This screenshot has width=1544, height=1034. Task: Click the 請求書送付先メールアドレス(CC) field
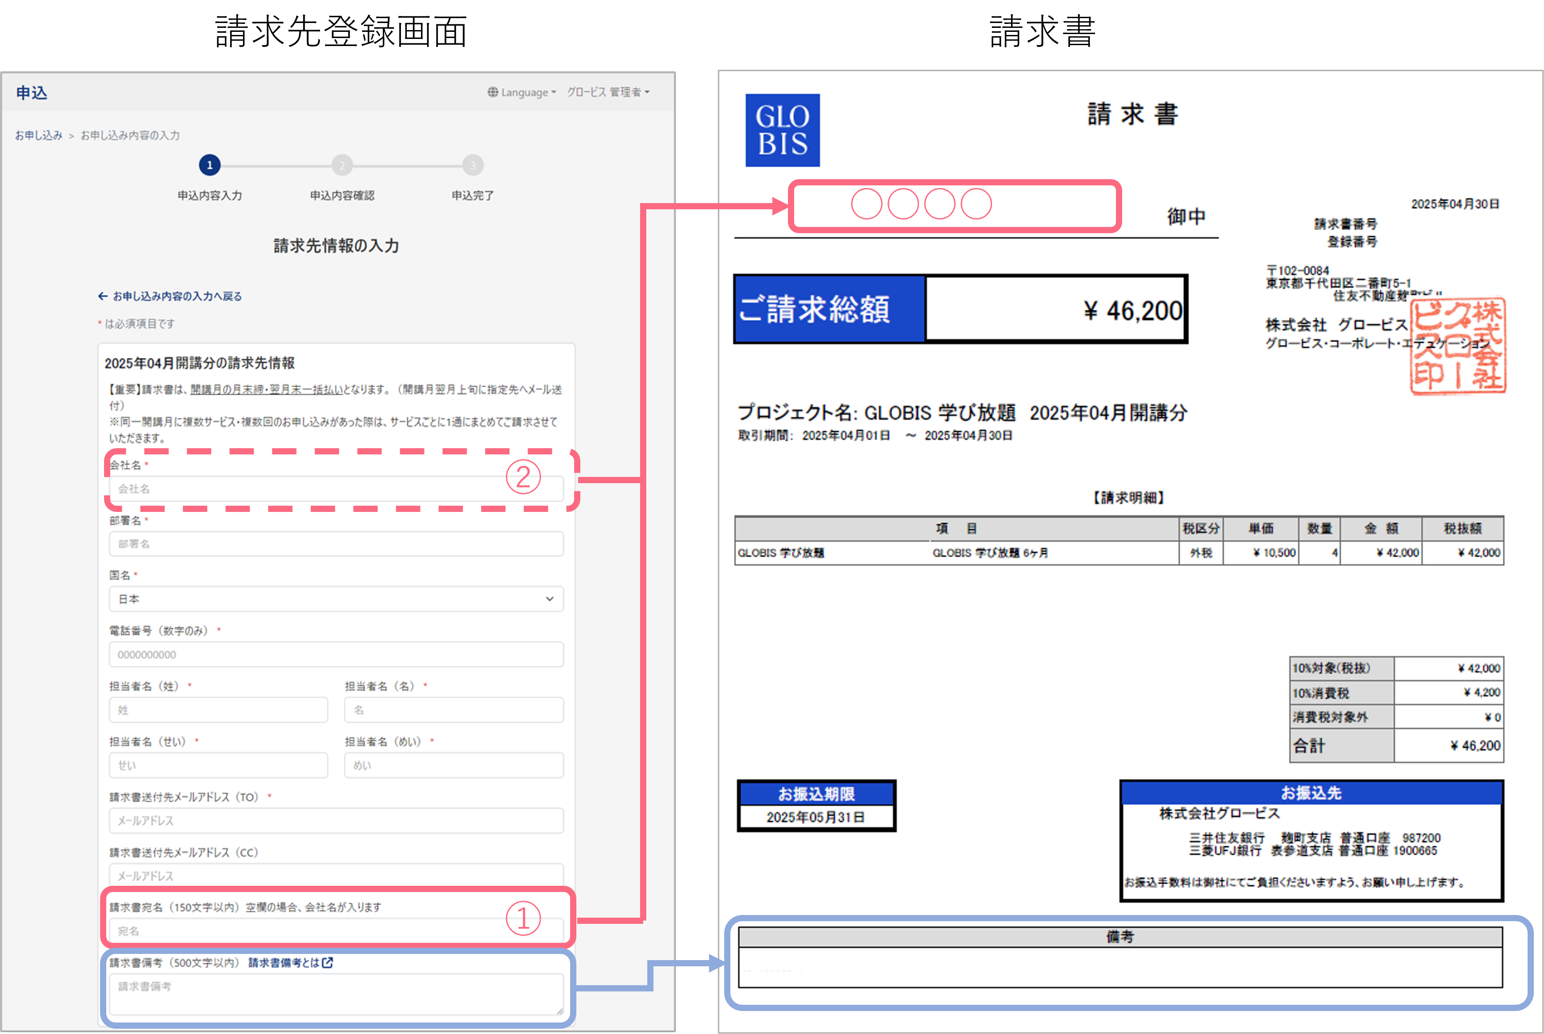tap(336, 876)
